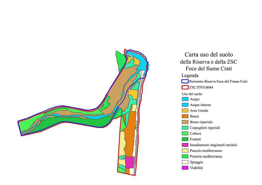The width and height of the screenshot is (262, 185).
Task: Click the Uso del suolo legend subtitle
Action: (x=192, y=94)
